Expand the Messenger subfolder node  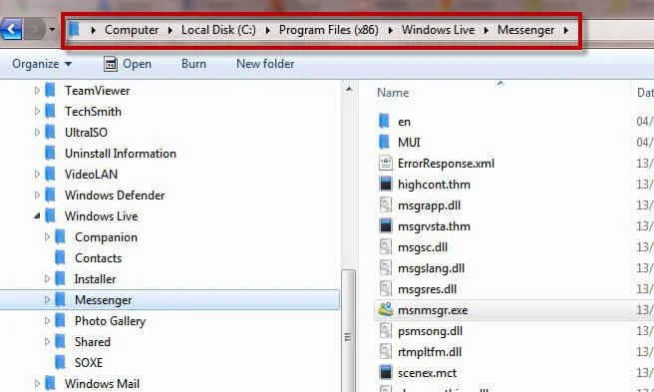pos(47,299)
